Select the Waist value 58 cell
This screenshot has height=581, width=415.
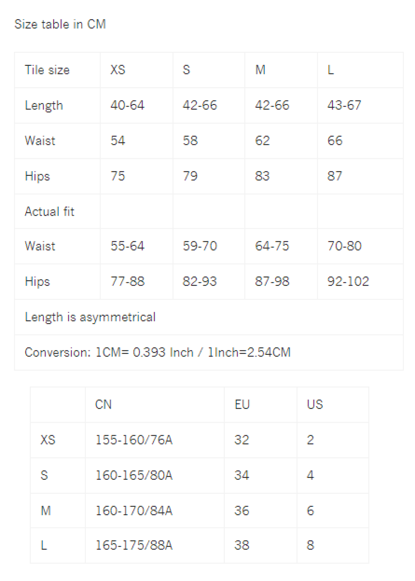[x=209, y=141]
